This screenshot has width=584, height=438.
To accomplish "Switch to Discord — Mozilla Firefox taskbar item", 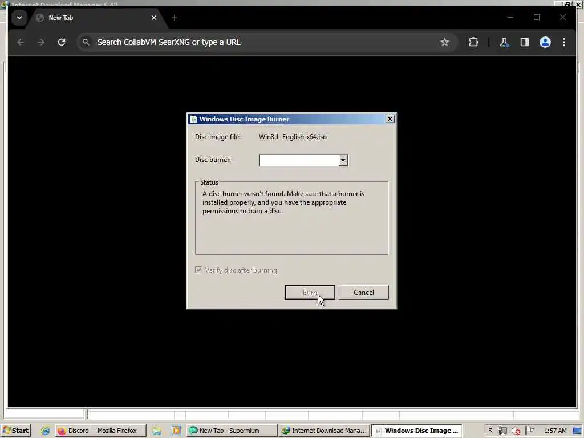I will (x=101, y=431).
